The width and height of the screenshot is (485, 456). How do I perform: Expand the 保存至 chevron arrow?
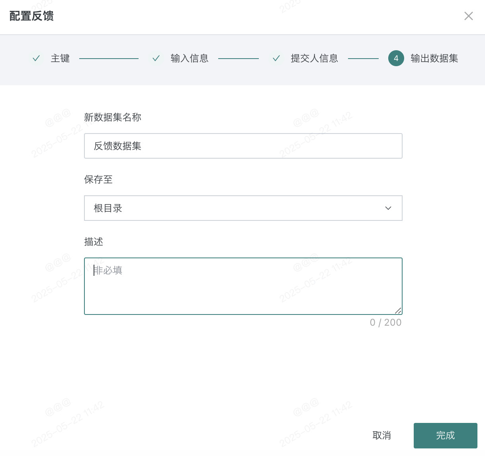(x=388, y=208)
